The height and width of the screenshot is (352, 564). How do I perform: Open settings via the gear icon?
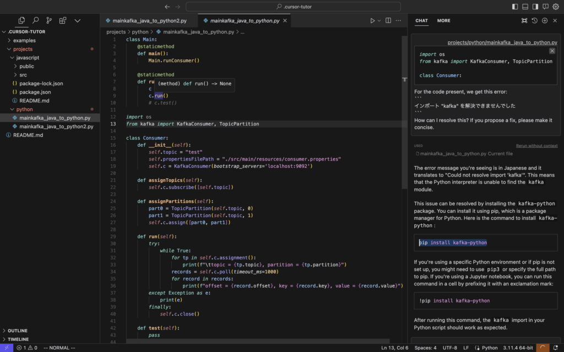click(555, 7)
